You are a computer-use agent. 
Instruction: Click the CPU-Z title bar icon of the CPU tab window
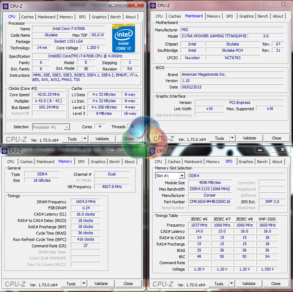click(5, 6)
